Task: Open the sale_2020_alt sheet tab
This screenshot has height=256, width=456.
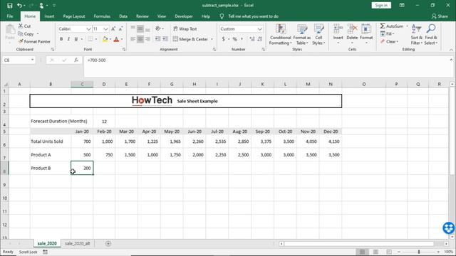Action: point(77,243)
